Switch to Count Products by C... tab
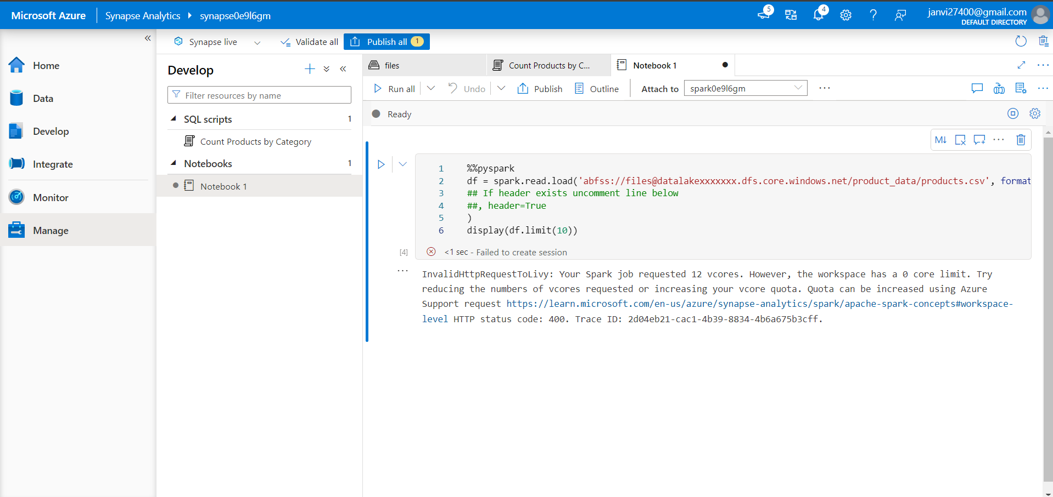This screenshot has width=1053, height=497. (x=548, y=65)
